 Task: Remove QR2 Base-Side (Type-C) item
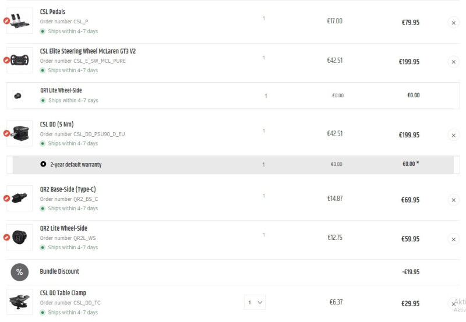454,200
